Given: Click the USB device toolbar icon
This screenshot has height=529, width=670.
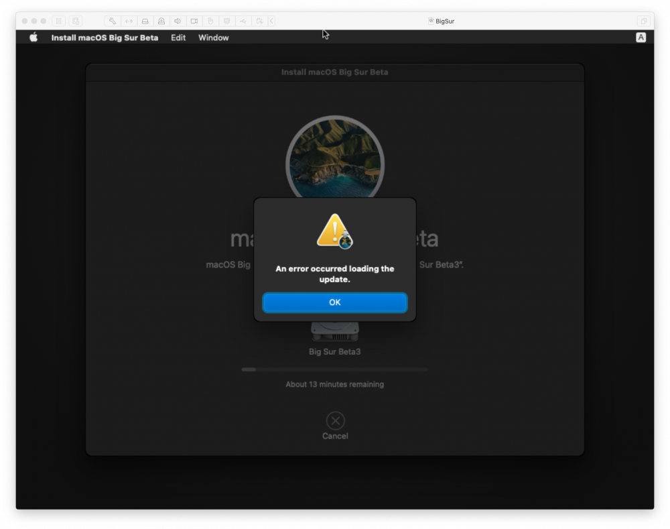Looking at the screenshot, I should tap(243, 21).
